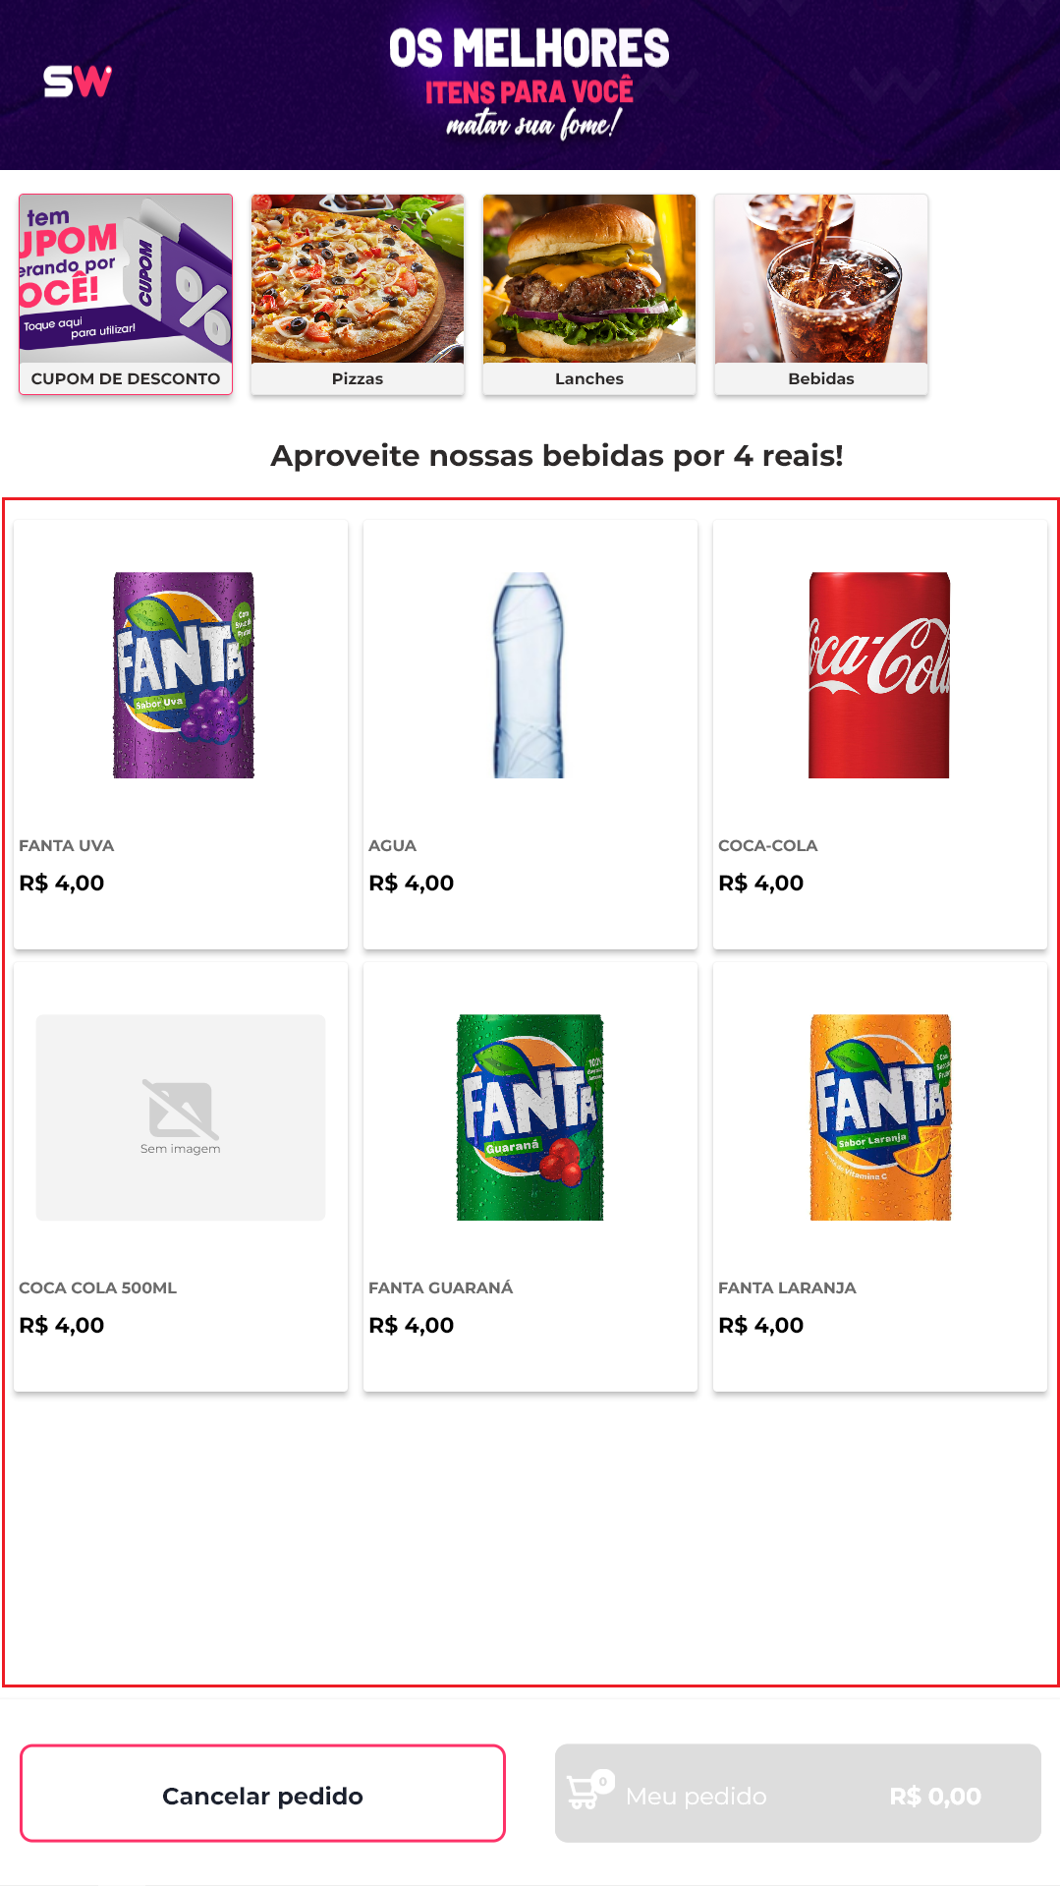Tap the SW logo in the header
This screenshot has height=1886, width=1060.
pos(78,82)
